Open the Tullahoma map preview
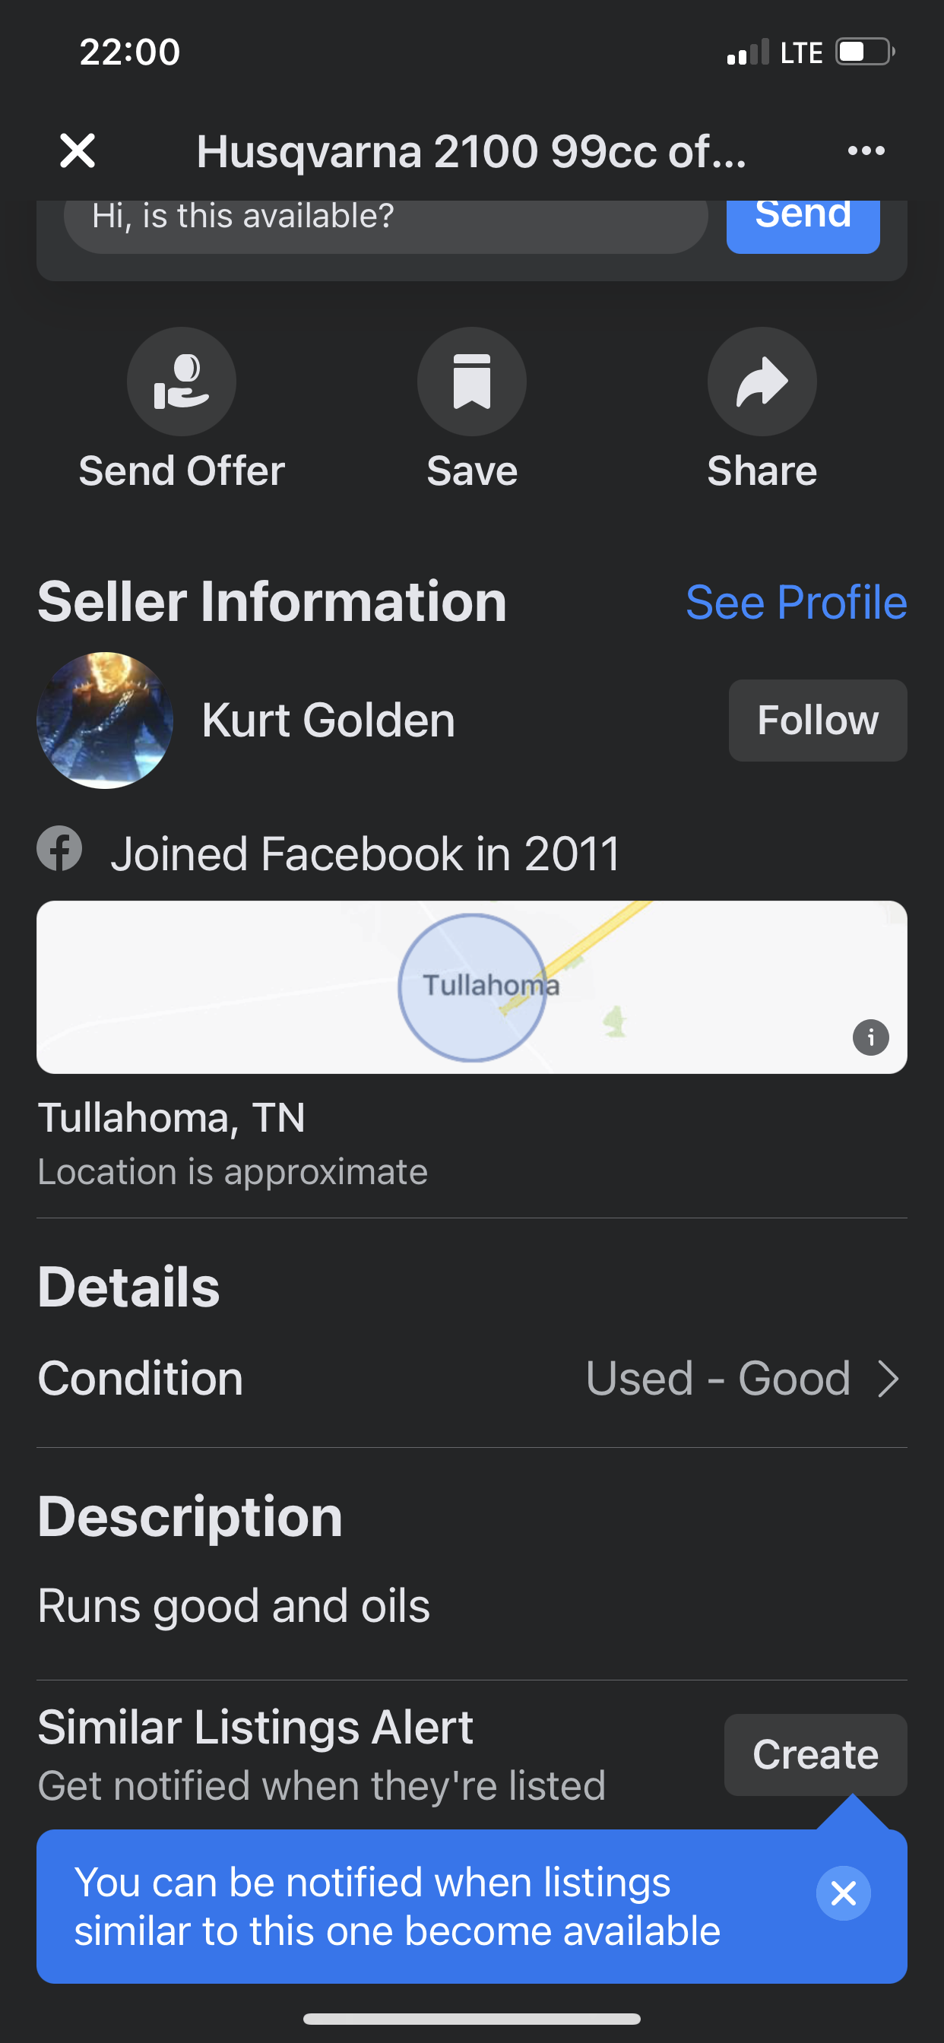This screenshot has width=944, height=2043. [472, 987]
